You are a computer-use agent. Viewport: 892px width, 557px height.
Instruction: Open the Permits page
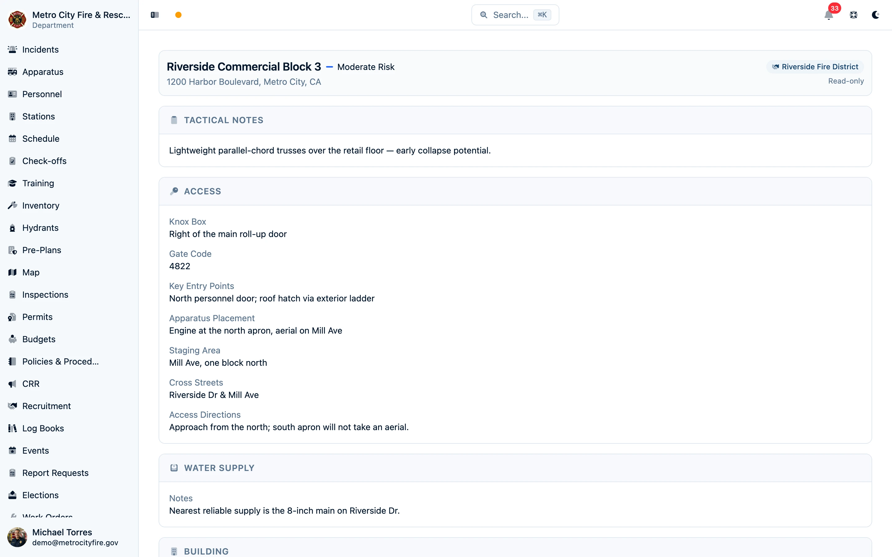pyautogui.click(x=69, y=317)
